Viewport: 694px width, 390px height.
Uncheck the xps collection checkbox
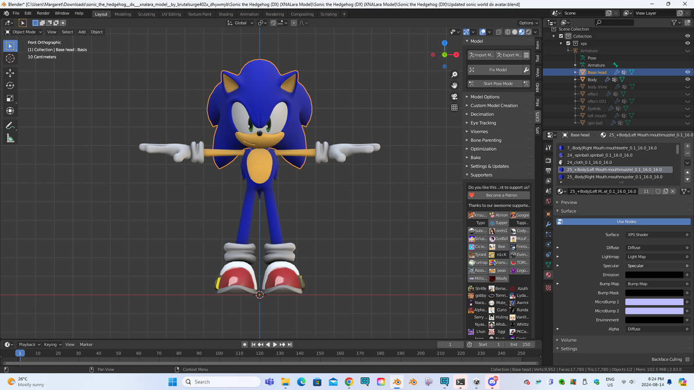[568, 43]
